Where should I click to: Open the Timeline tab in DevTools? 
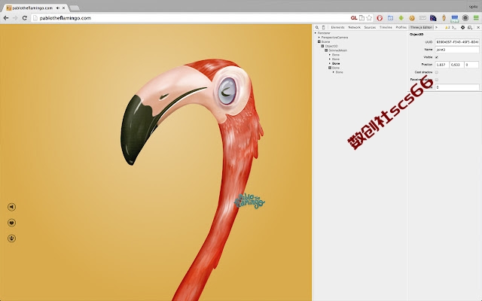pyautogui.click(x=386, y=27)
